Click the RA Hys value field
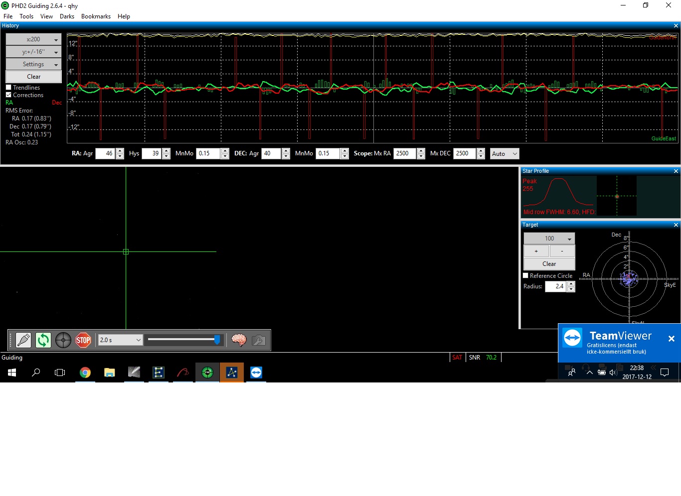Viewport: 681px width, 496px height. tap(151, 154)
